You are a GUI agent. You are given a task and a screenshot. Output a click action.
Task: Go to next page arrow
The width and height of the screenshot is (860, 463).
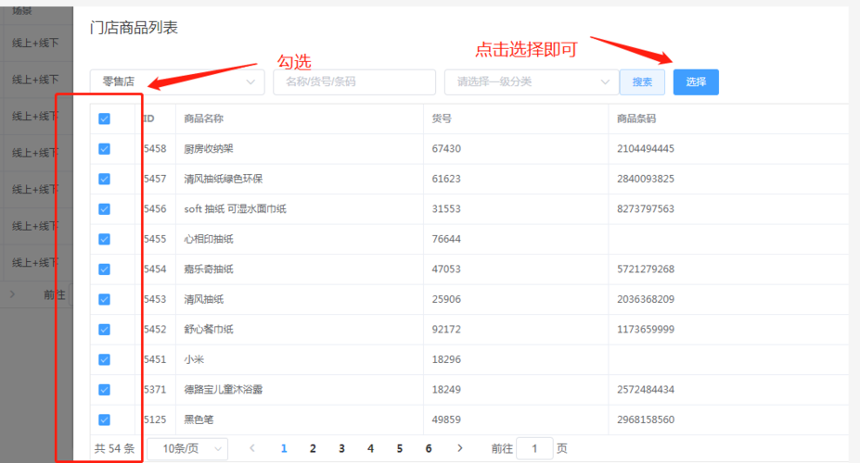(x=459, y=448)
